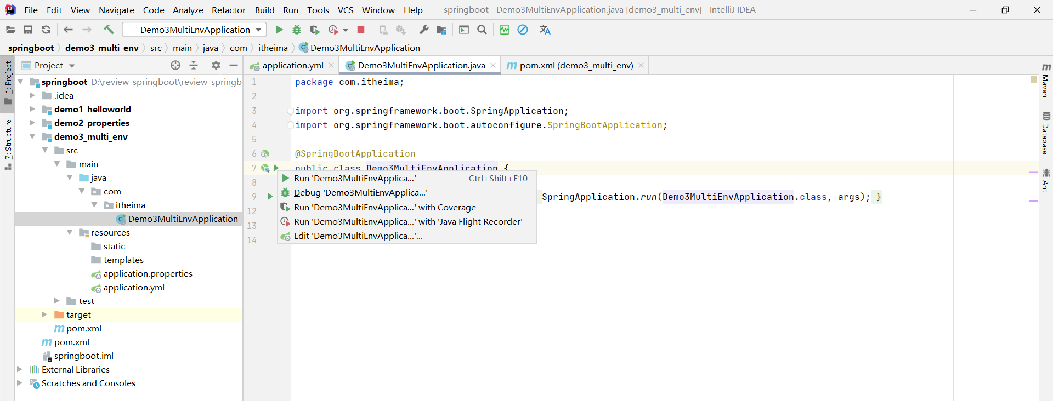
Task: Click the Translate icon in toolbar
Action: [545, 30]
